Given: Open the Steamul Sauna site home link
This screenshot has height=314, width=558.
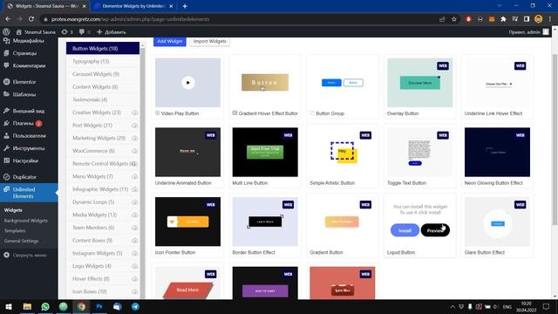Looking at the screenshot, I should [36, 32].
